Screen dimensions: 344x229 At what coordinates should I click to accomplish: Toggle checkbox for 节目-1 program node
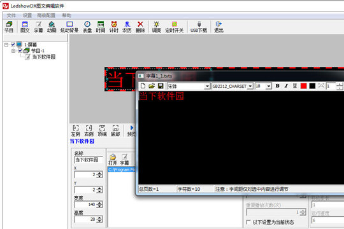tap(20, 51)
